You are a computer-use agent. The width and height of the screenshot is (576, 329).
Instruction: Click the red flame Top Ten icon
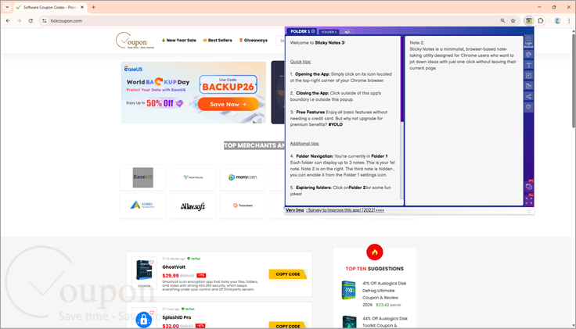coord(374,252)
